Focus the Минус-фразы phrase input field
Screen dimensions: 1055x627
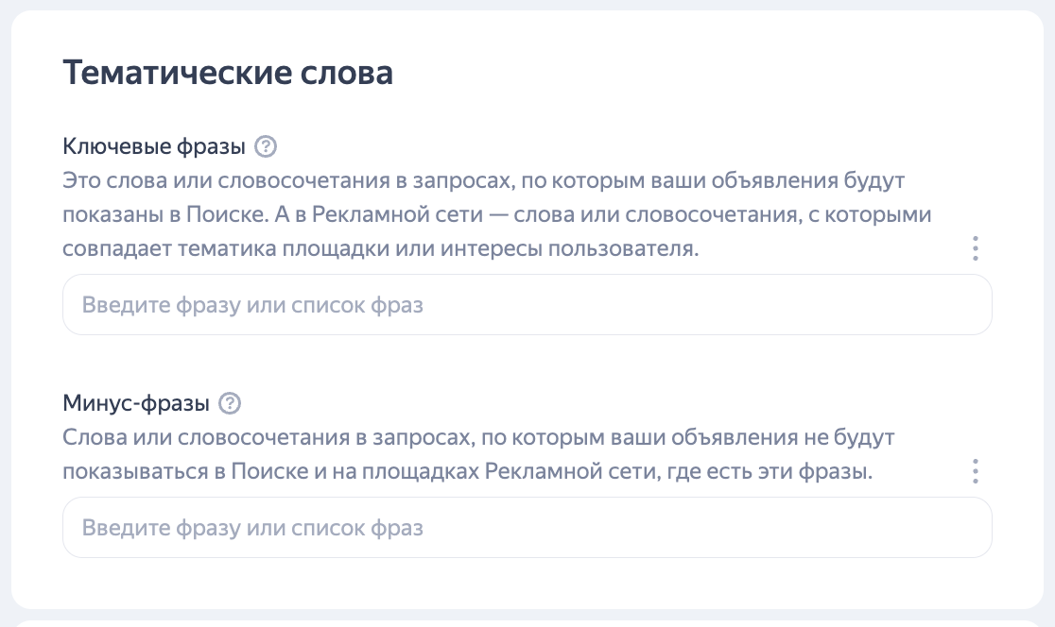(x=527, y=528)
